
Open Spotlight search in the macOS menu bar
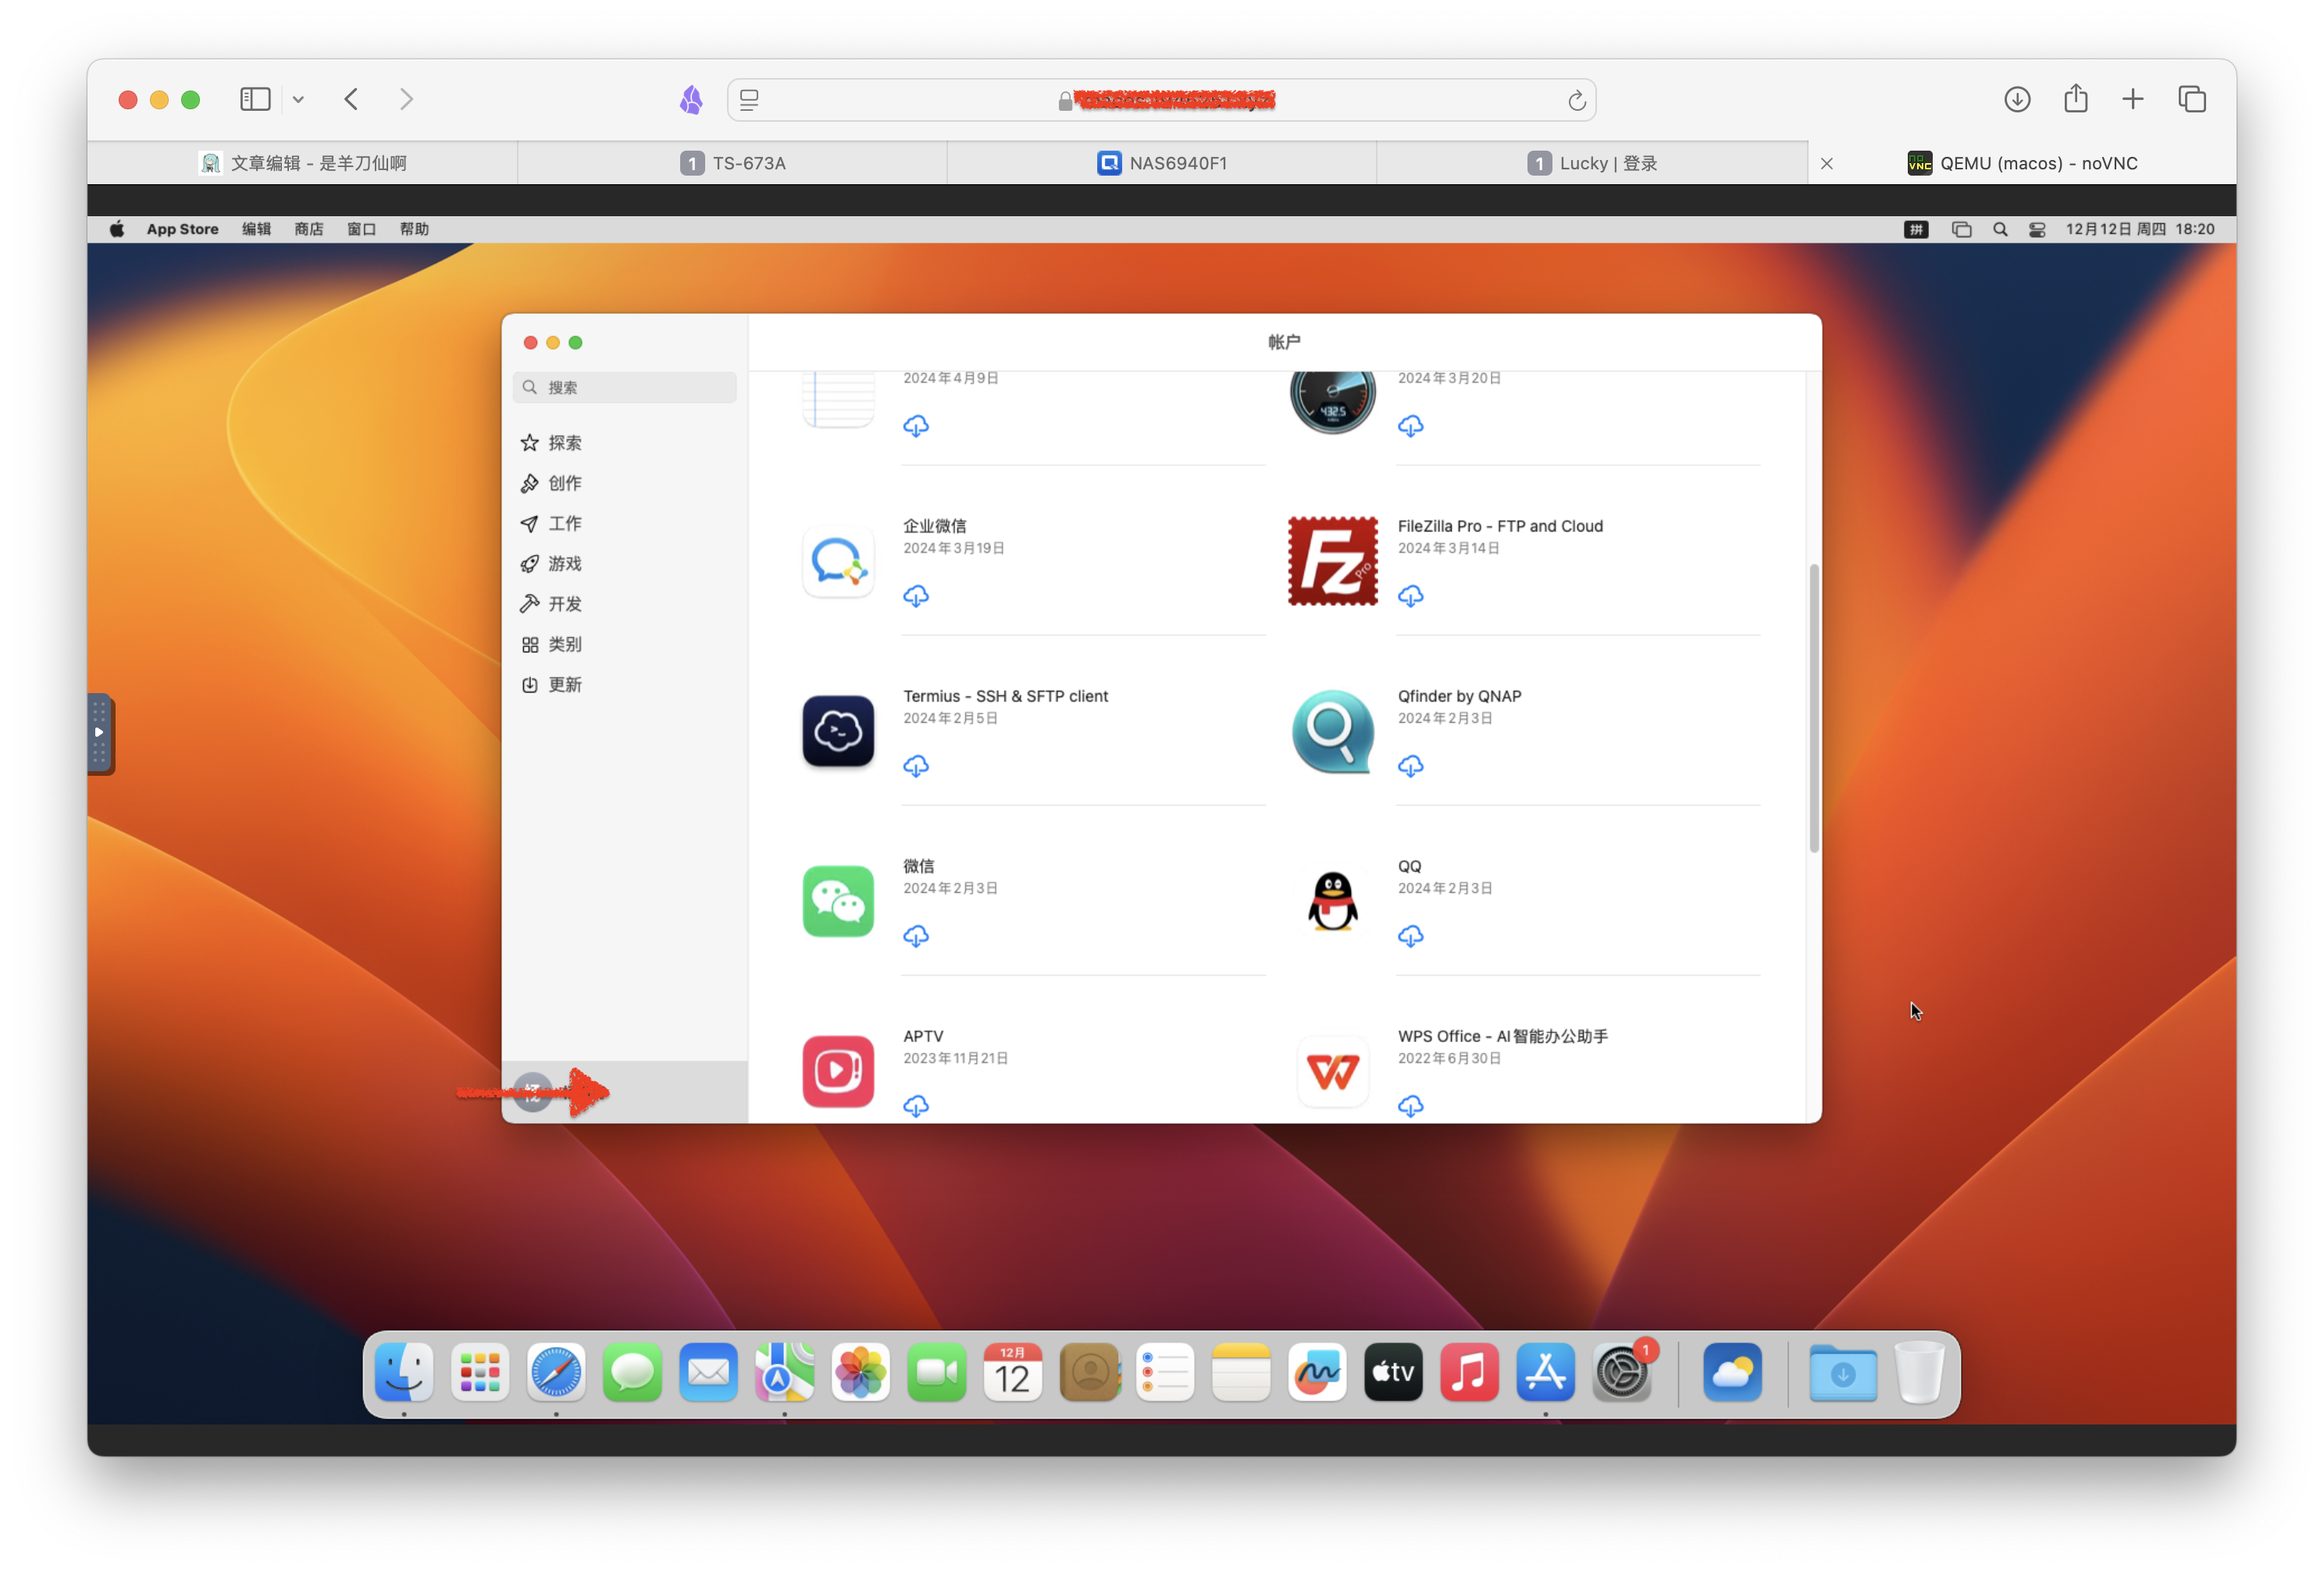click(1999, 229)
